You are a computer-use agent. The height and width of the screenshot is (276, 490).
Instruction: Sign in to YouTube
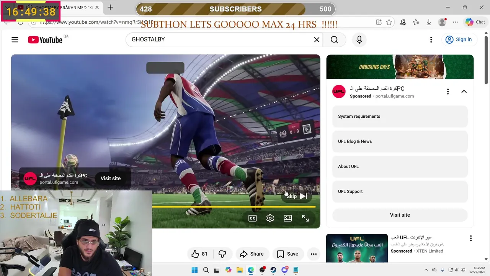pyautogui.click(x=459, y=39)
